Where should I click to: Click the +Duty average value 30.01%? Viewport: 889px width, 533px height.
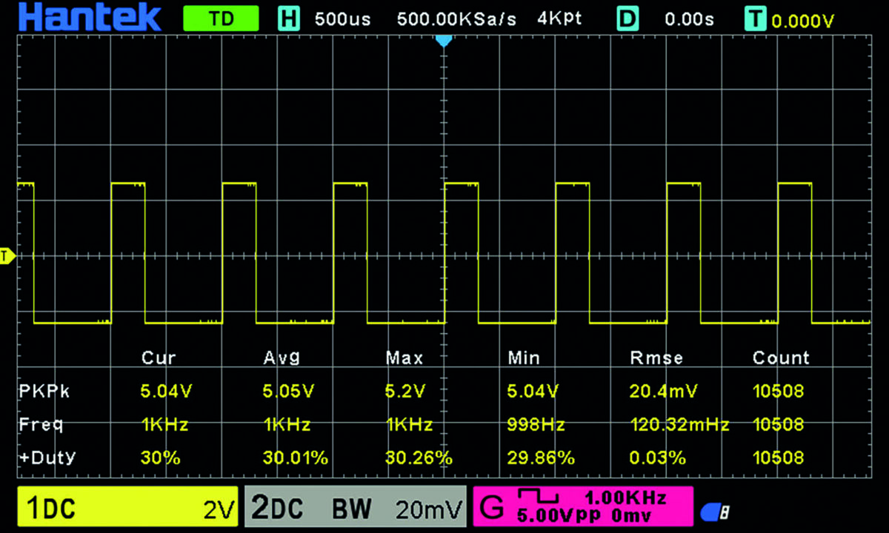point(296,458)
